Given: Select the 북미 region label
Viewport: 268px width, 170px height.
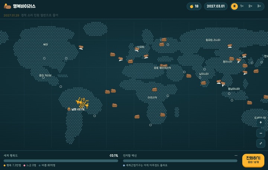Looking at the screenshot, I should click(45, 44).
